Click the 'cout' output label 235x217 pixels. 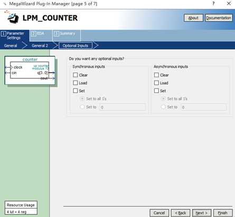click(x=44, y=78)
